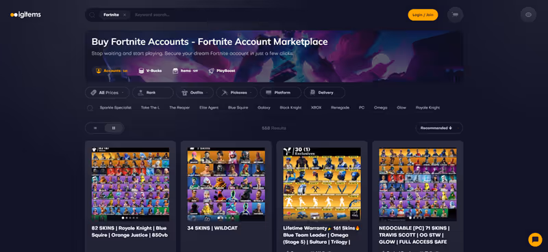
Task: Open the live chat bubble icon
Action: coord(535,240)
